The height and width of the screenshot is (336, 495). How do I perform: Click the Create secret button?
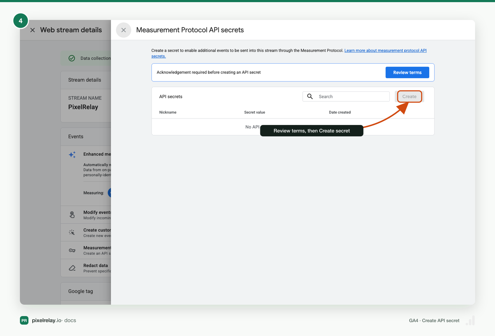[409, 96]
